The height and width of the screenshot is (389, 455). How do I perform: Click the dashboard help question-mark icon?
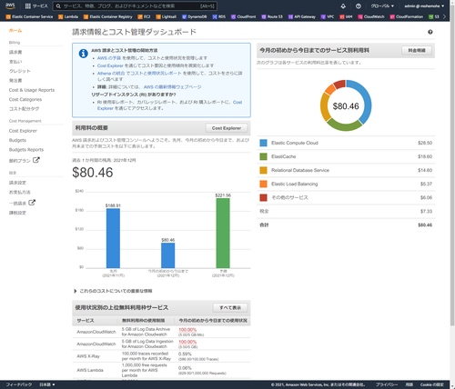point(430,32)
